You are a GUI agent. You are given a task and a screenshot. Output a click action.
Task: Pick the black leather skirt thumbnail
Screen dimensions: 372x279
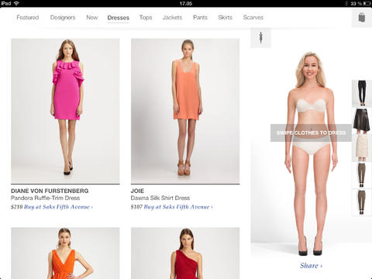click(x=362, y=120)
